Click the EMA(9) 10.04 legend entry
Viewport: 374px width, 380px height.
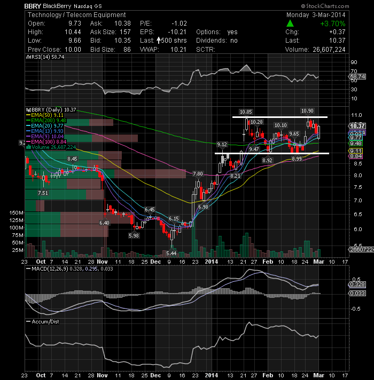(x=47, y=137)
